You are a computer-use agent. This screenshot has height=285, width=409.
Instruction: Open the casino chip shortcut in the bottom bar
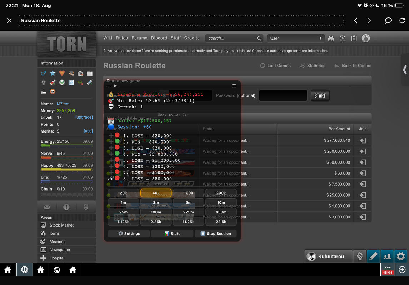[25, 270]
